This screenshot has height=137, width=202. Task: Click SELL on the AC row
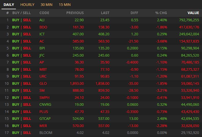tap(27, 41)
